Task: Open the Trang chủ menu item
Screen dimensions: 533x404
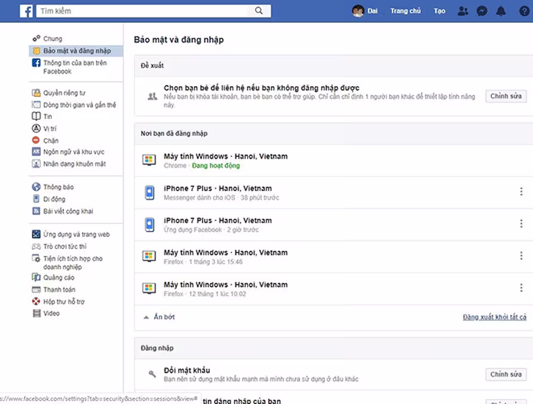Action: [405, 11]
